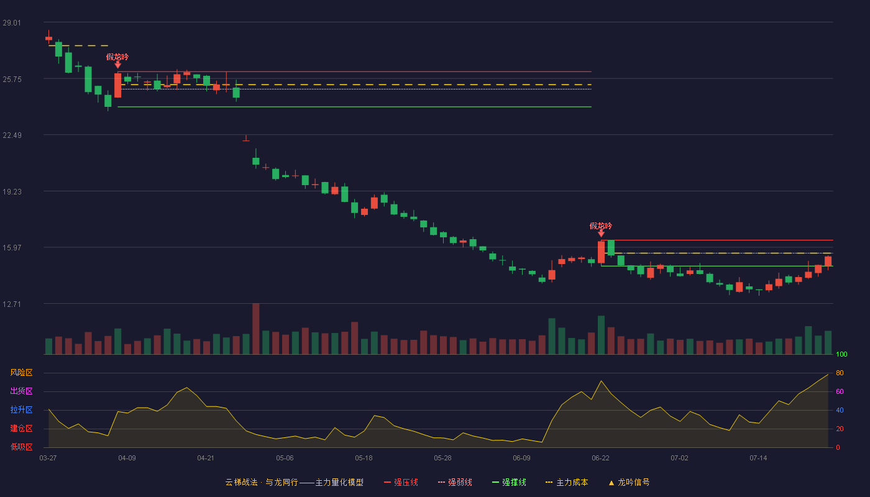Click the 04-09 date axis label
Viewport: 870px width, 497px height.
tap(127, 458)
